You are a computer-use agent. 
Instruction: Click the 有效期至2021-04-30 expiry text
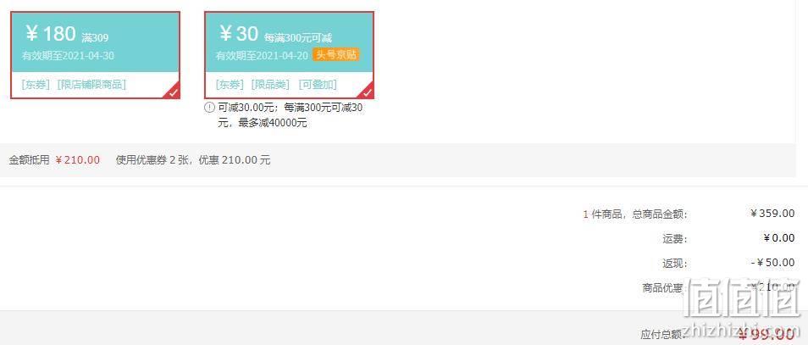(x=68, y=56)
